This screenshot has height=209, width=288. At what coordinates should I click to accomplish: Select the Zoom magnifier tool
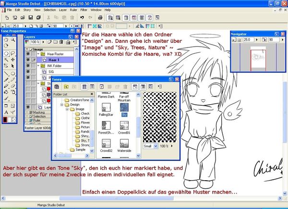pos(13,39)
